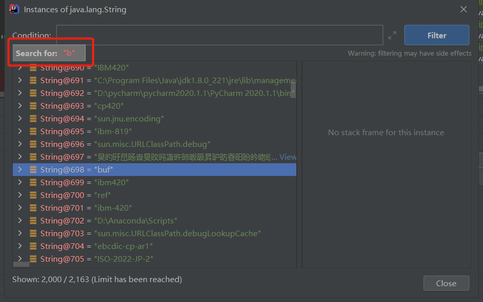Click the Filter button
Screen dimensions: 483x302
point(437,35)
